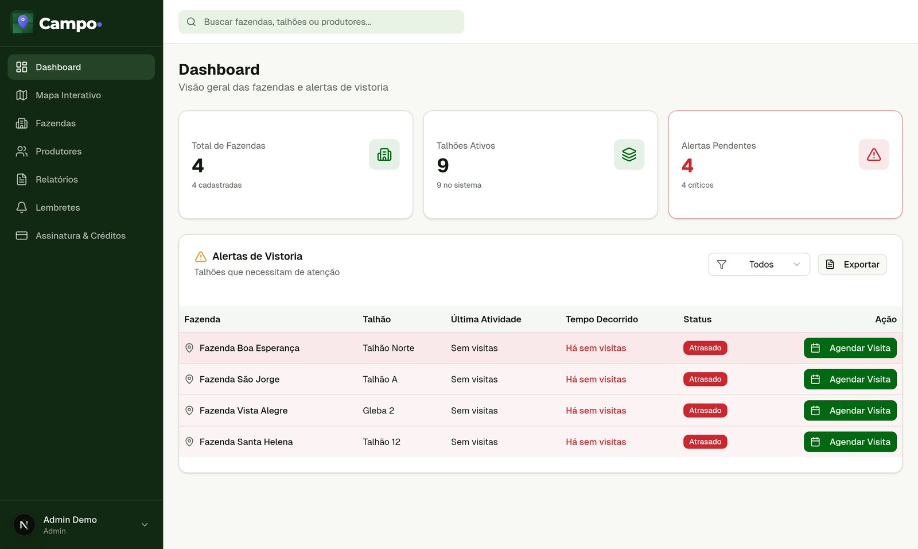This screenshot has height=549, width=918.
Task: Click the funnel filter icon
Action: 722,265
